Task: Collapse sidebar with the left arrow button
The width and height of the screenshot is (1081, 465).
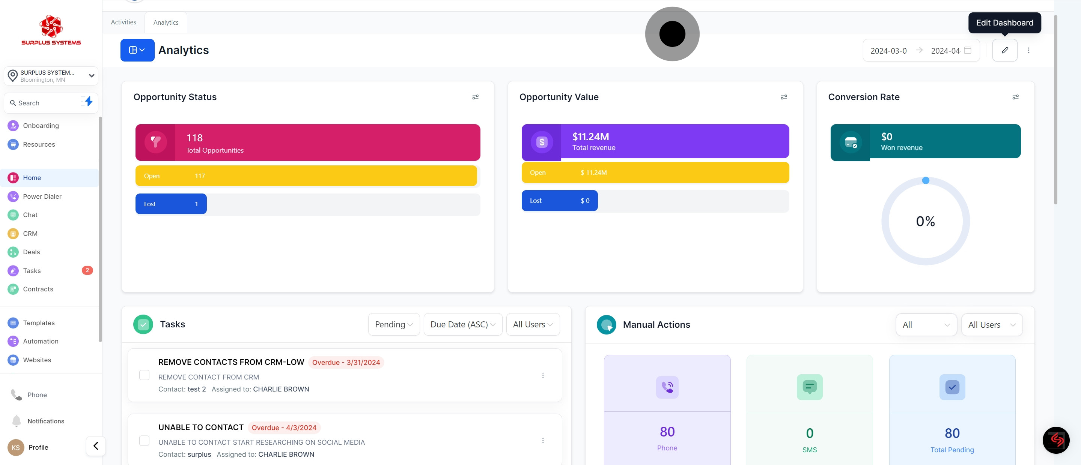Action: (96, 446)
